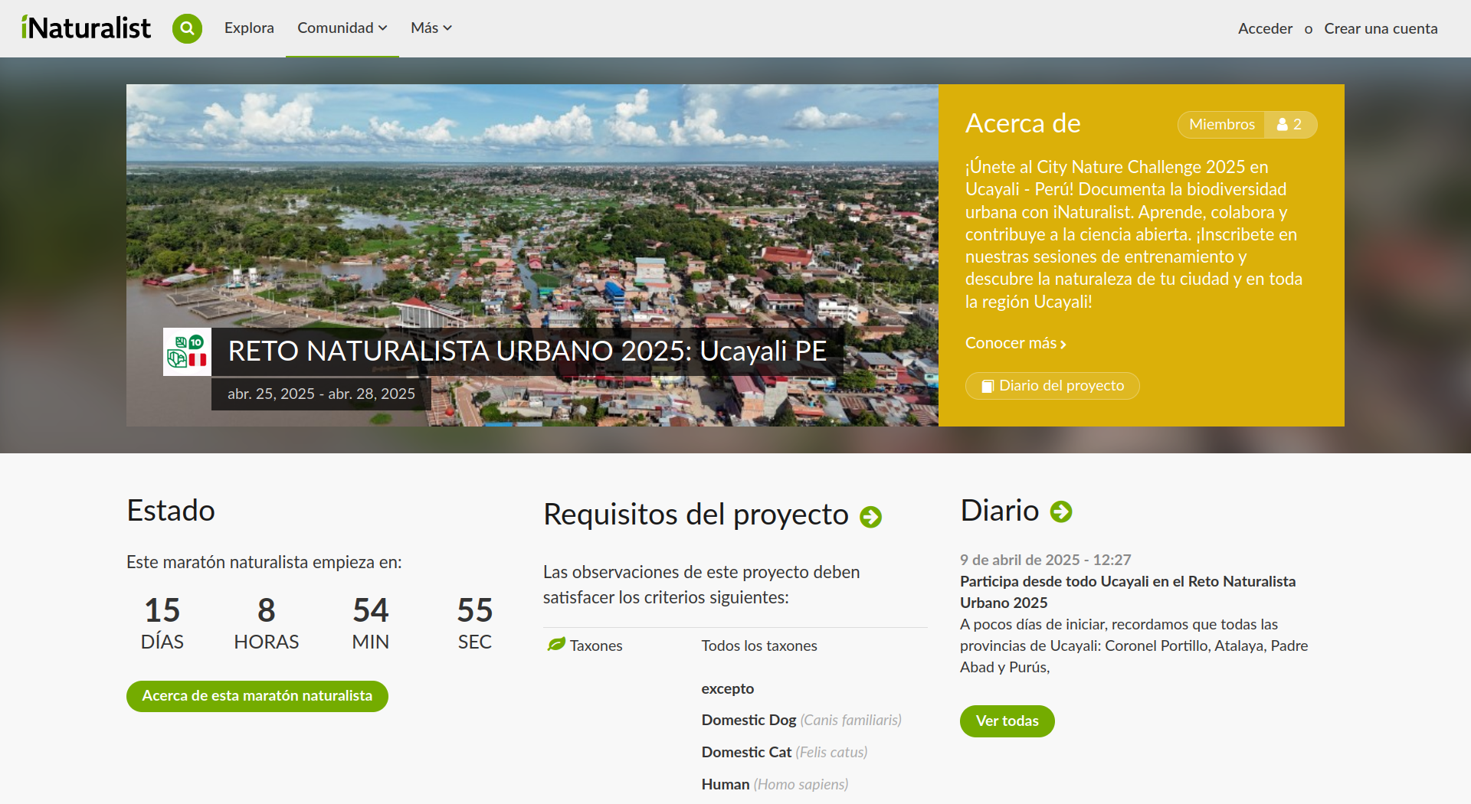Open Diario del proyecto button
The image size is (1471, 804).
click(1053, 386)
